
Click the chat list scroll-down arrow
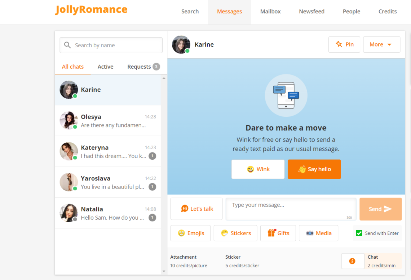tap(164, 271)
